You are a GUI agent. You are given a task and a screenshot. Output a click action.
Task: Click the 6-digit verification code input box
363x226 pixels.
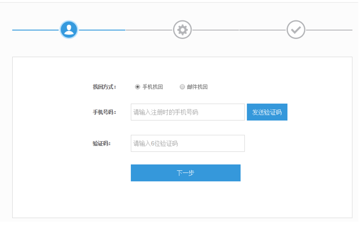click(188, 143)
